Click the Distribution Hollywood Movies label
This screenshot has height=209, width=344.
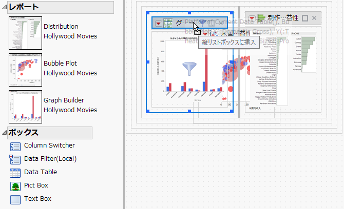[x=70, y=31]
